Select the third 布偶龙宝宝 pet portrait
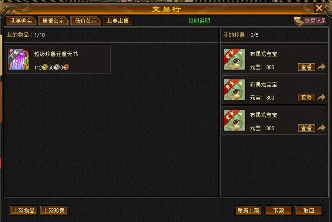This screenshot has width=332, height=222. (234, 120)
